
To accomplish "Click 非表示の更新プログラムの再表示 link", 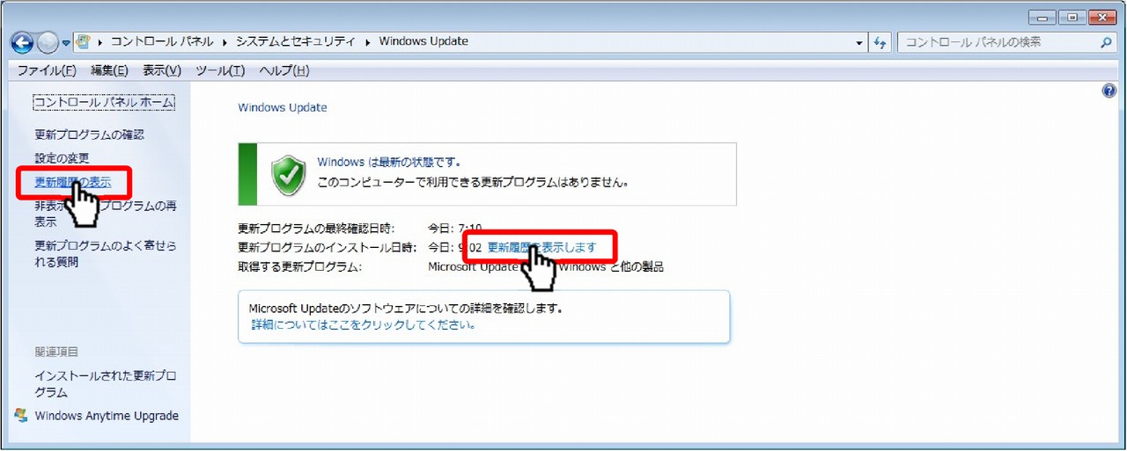I will 106,214.
